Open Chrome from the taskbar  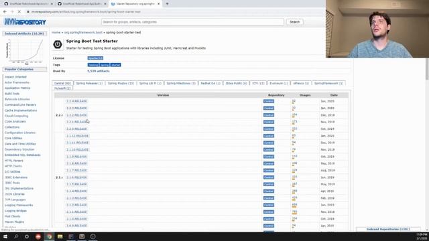(x=49, y=236)
